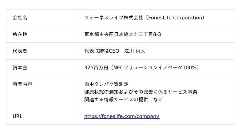
Task: Select the 代表取締役CEO title text
Action: pos(101,51)
